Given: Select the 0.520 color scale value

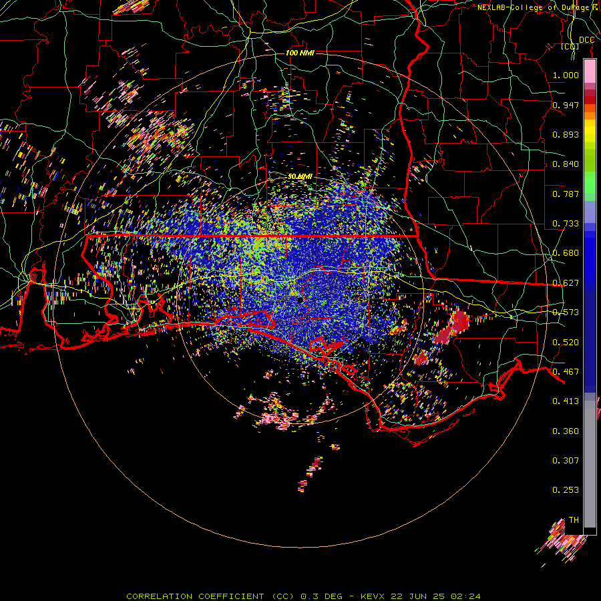Looking at the screenshot, I should tap(566, 343).
